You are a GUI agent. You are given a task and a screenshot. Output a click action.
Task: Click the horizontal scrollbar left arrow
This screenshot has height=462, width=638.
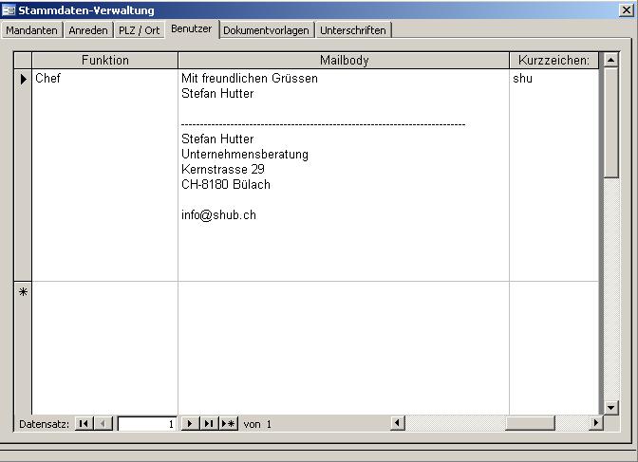[x=398, y=424]
